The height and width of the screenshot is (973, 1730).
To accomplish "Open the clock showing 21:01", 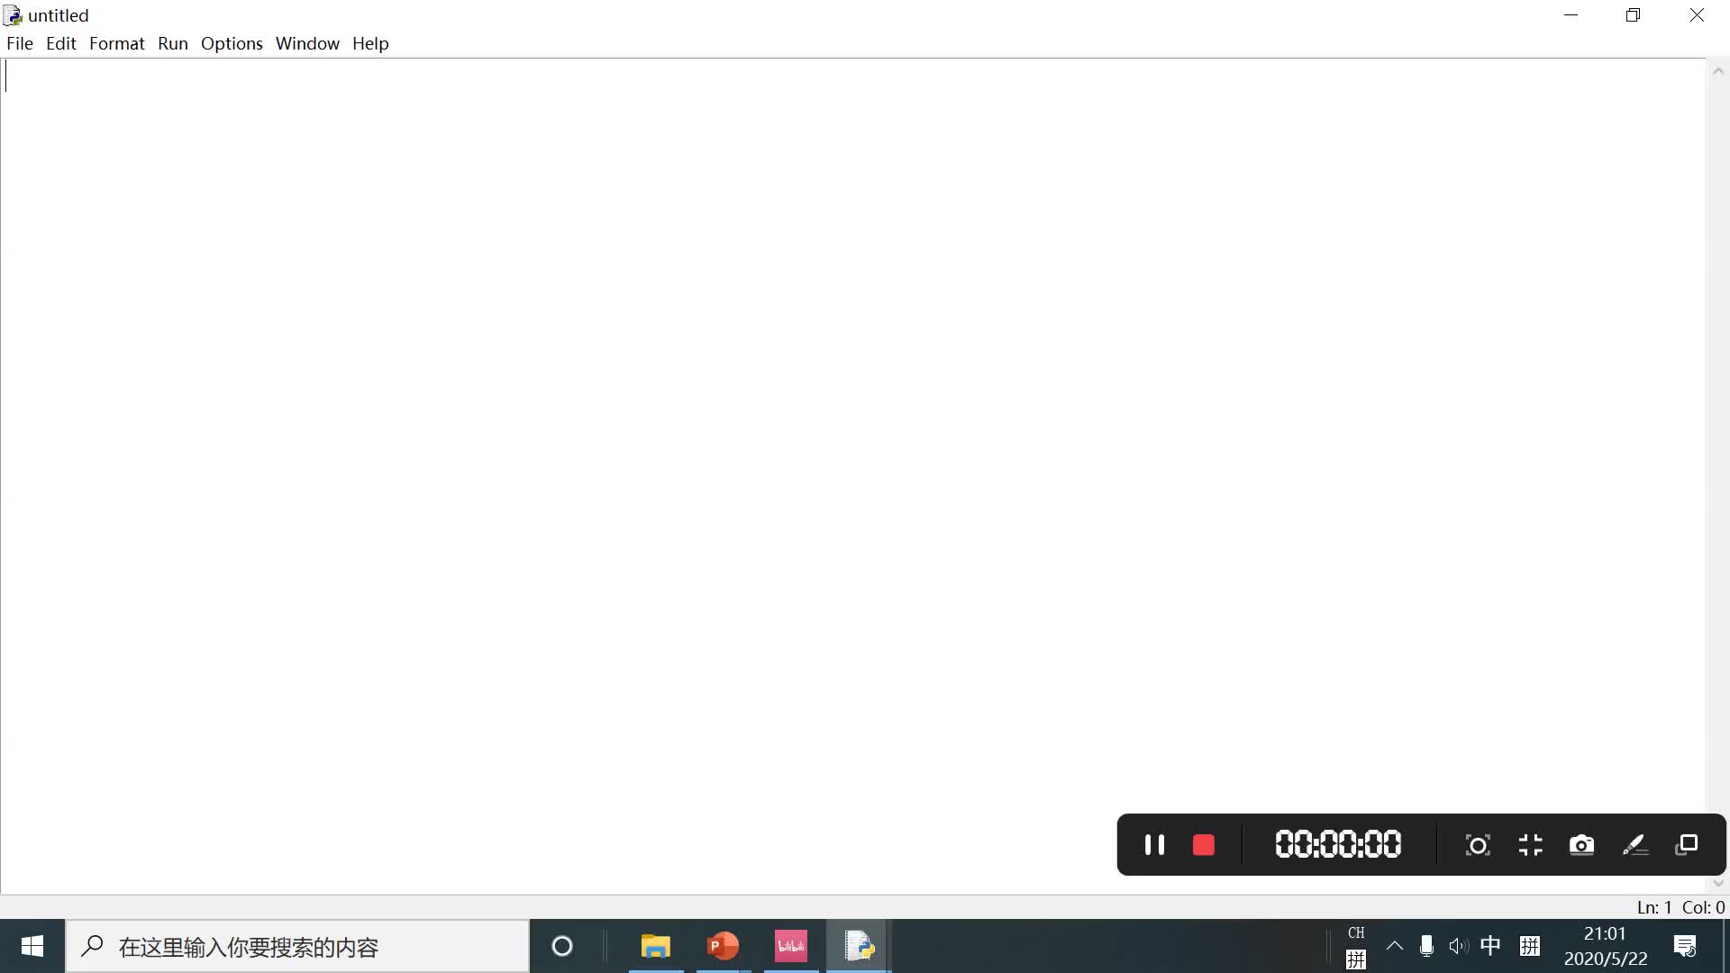I will click(1605, 946).
